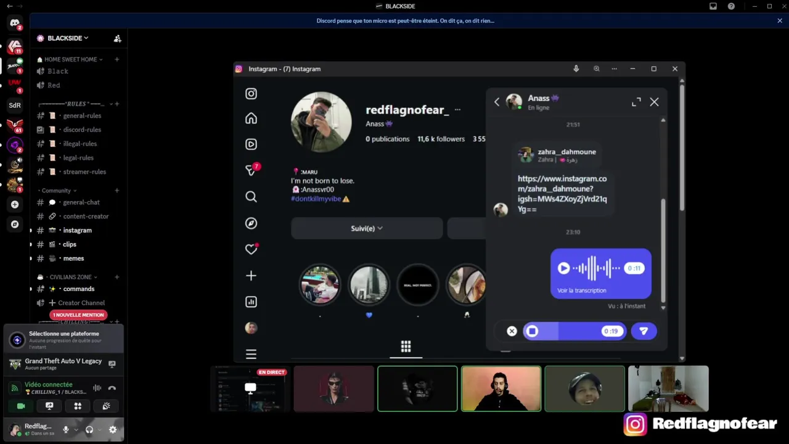The width and height of the screenshot is (789, 444).
Task: Collapse the HOME SWEET HOME category
Action: pyautogui.click(x=70, y=59)
